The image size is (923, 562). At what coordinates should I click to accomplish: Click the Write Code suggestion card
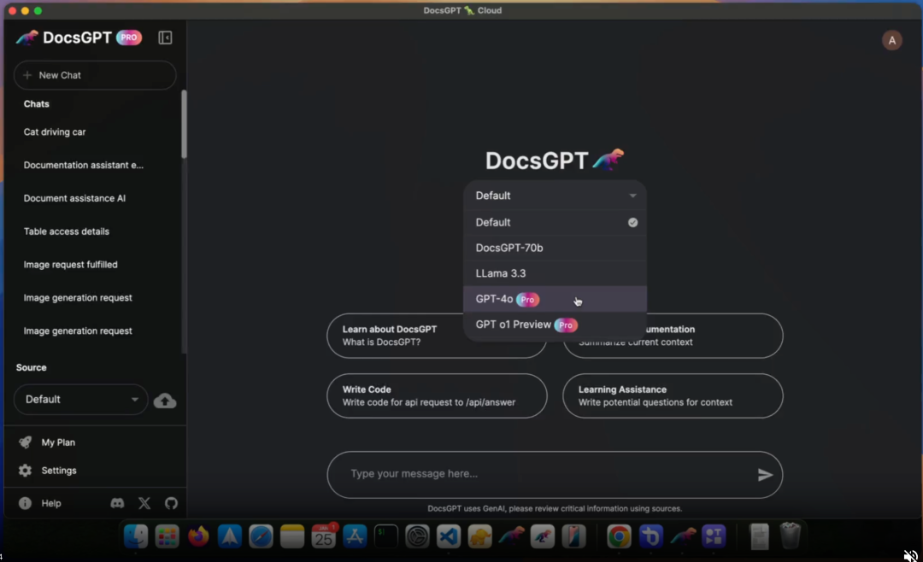tap(437, 395)
